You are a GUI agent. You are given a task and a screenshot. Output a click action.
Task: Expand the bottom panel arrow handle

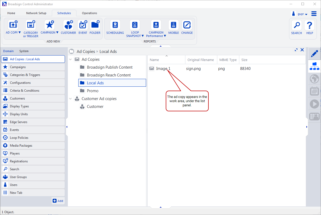tap(160, 207)
